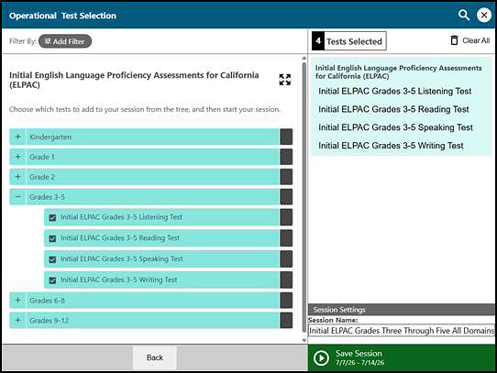
Task: Uncheck Initial ELPAC Grades 3-5 Writing Test
Action: pos(52,280)
